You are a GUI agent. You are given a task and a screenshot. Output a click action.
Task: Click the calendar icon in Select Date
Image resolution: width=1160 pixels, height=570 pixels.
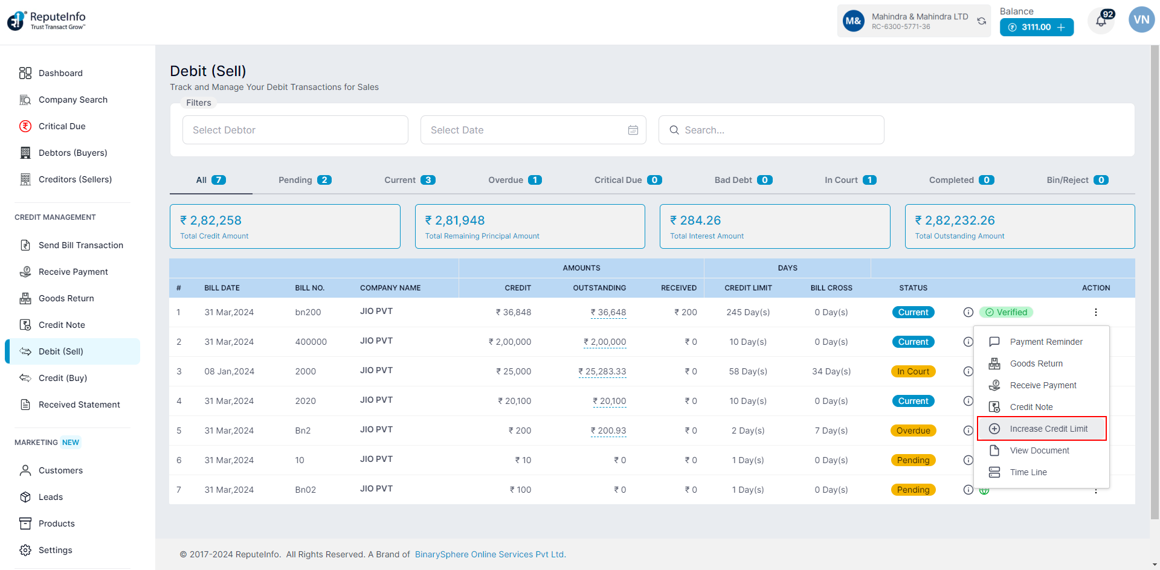click(633, 130)
